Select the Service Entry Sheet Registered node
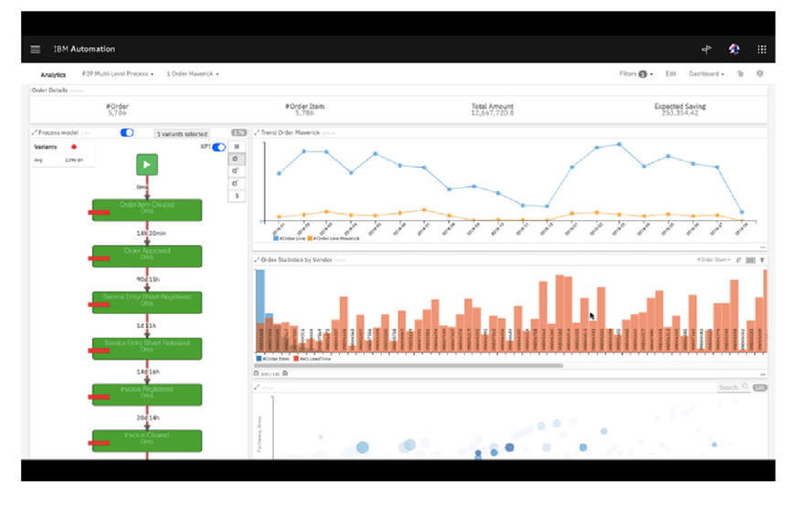 click(x=147, y=302)
